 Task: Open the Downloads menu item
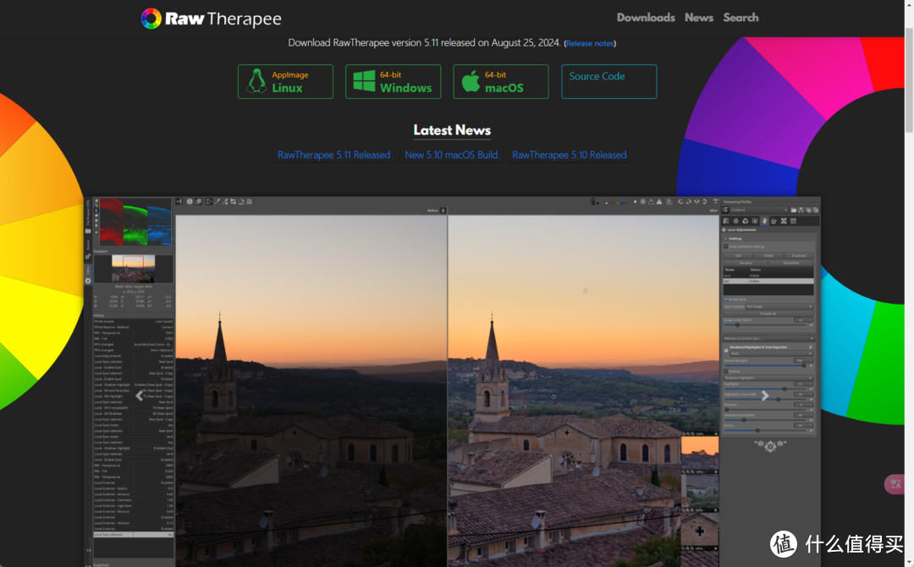point(645,18)
